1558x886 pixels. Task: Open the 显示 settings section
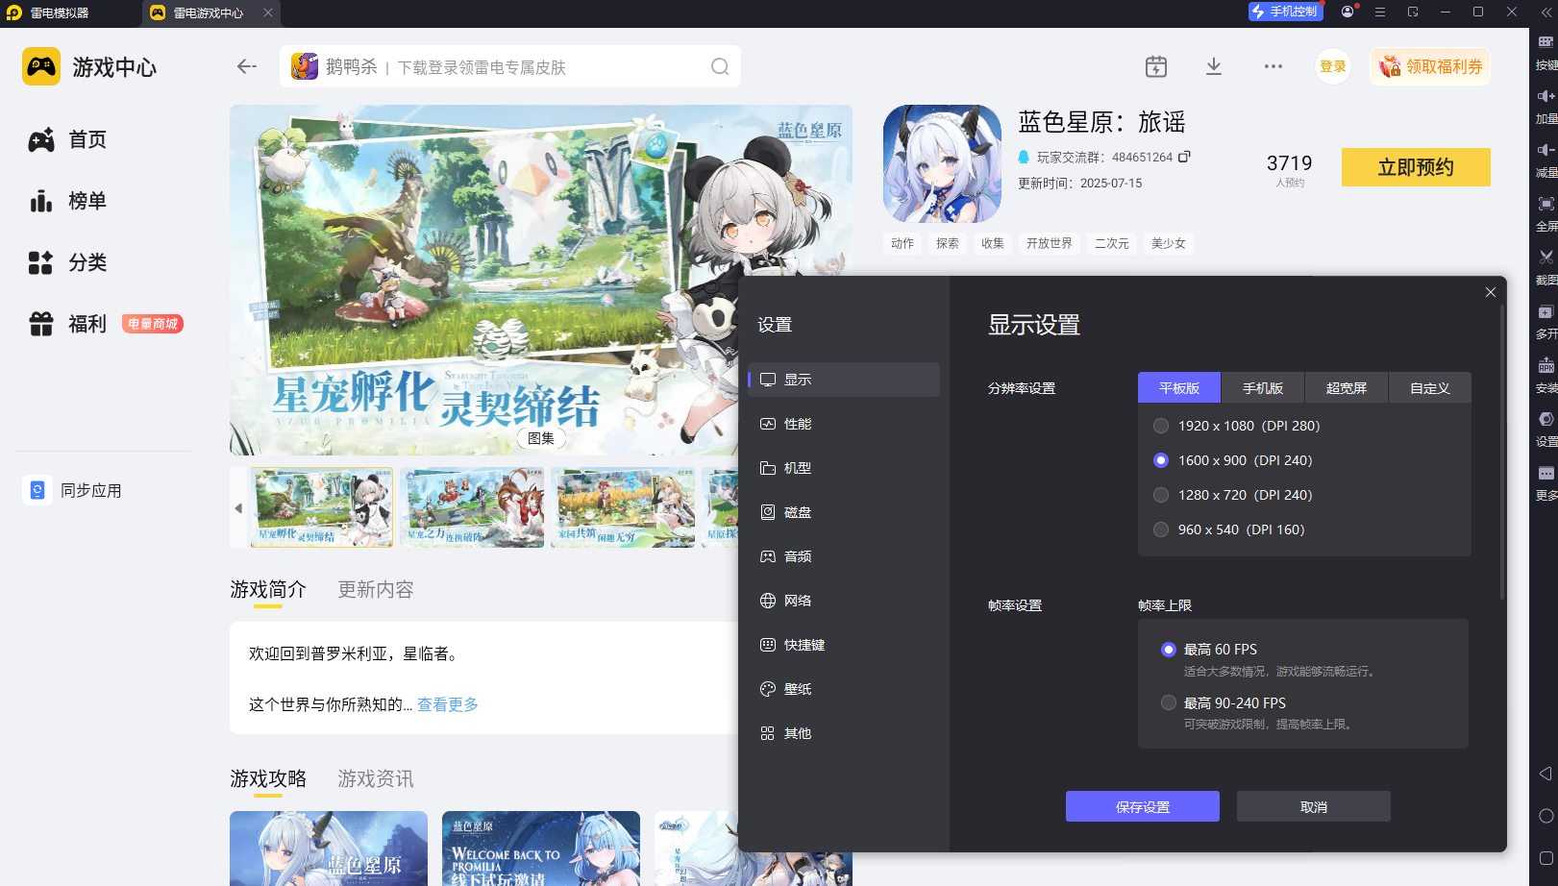pos(844,380)
